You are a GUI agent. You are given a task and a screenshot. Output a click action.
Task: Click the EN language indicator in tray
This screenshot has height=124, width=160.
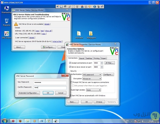tap(127, 121)
